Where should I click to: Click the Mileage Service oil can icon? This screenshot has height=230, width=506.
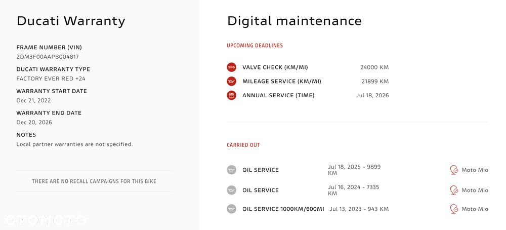point(231,81)
